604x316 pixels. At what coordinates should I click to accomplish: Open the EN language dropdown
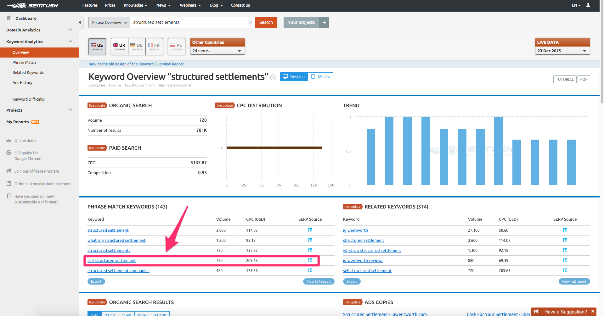click(576, 5)
